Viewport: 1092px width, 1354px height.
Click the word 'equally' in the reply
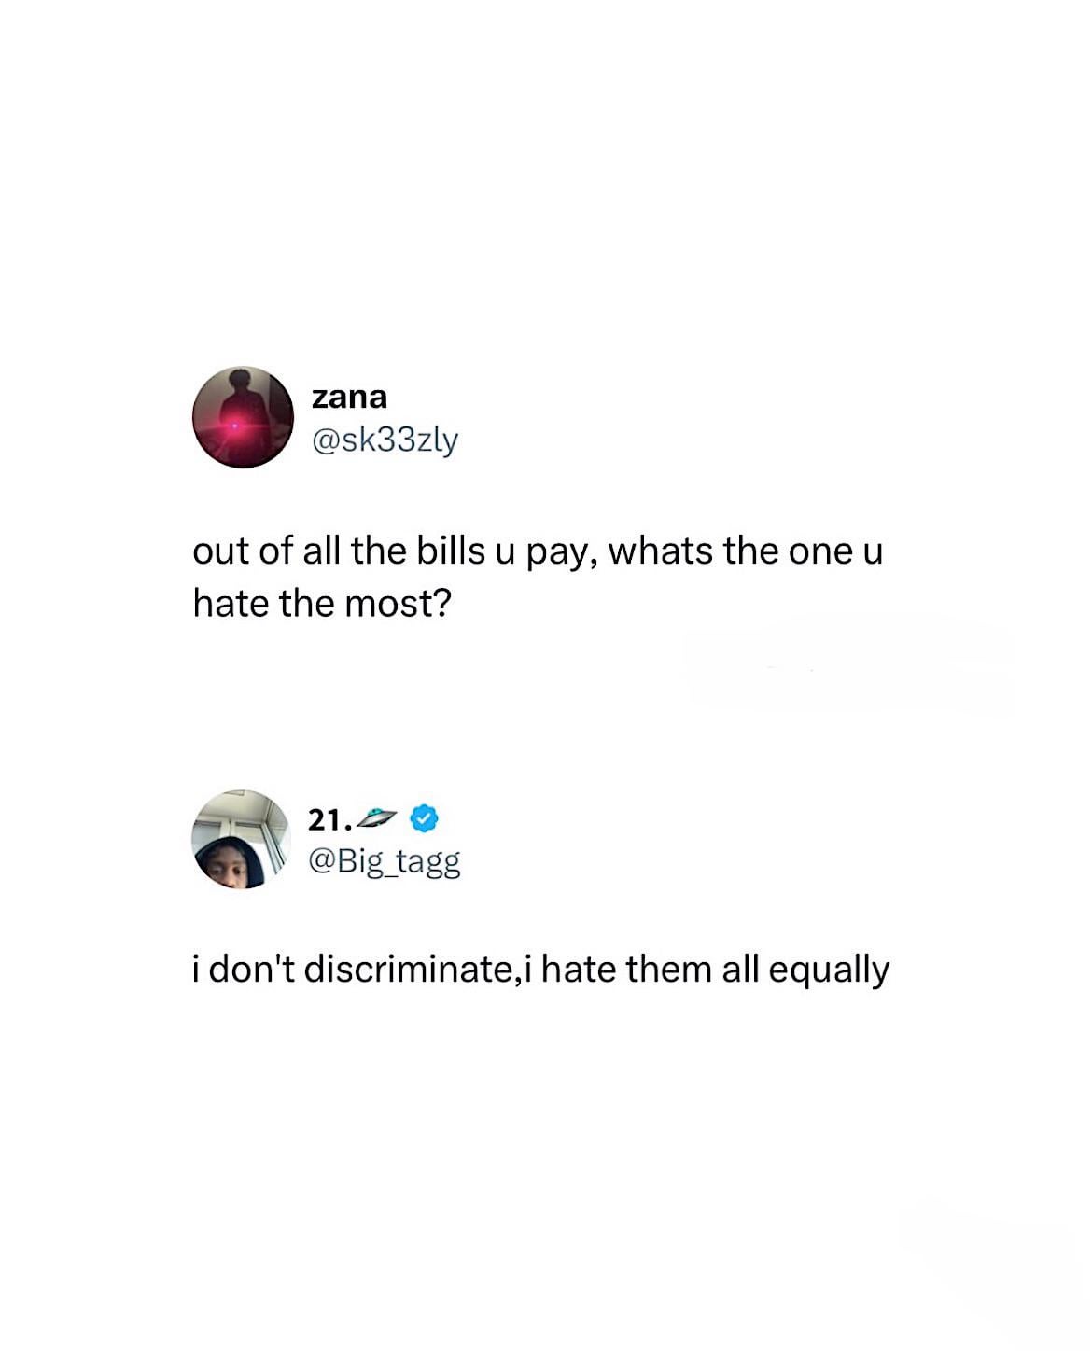coord(829,971)
